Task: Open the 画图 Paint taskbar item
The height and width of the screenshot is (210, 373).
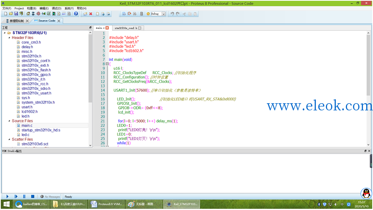Action: [x=144, y=204]
